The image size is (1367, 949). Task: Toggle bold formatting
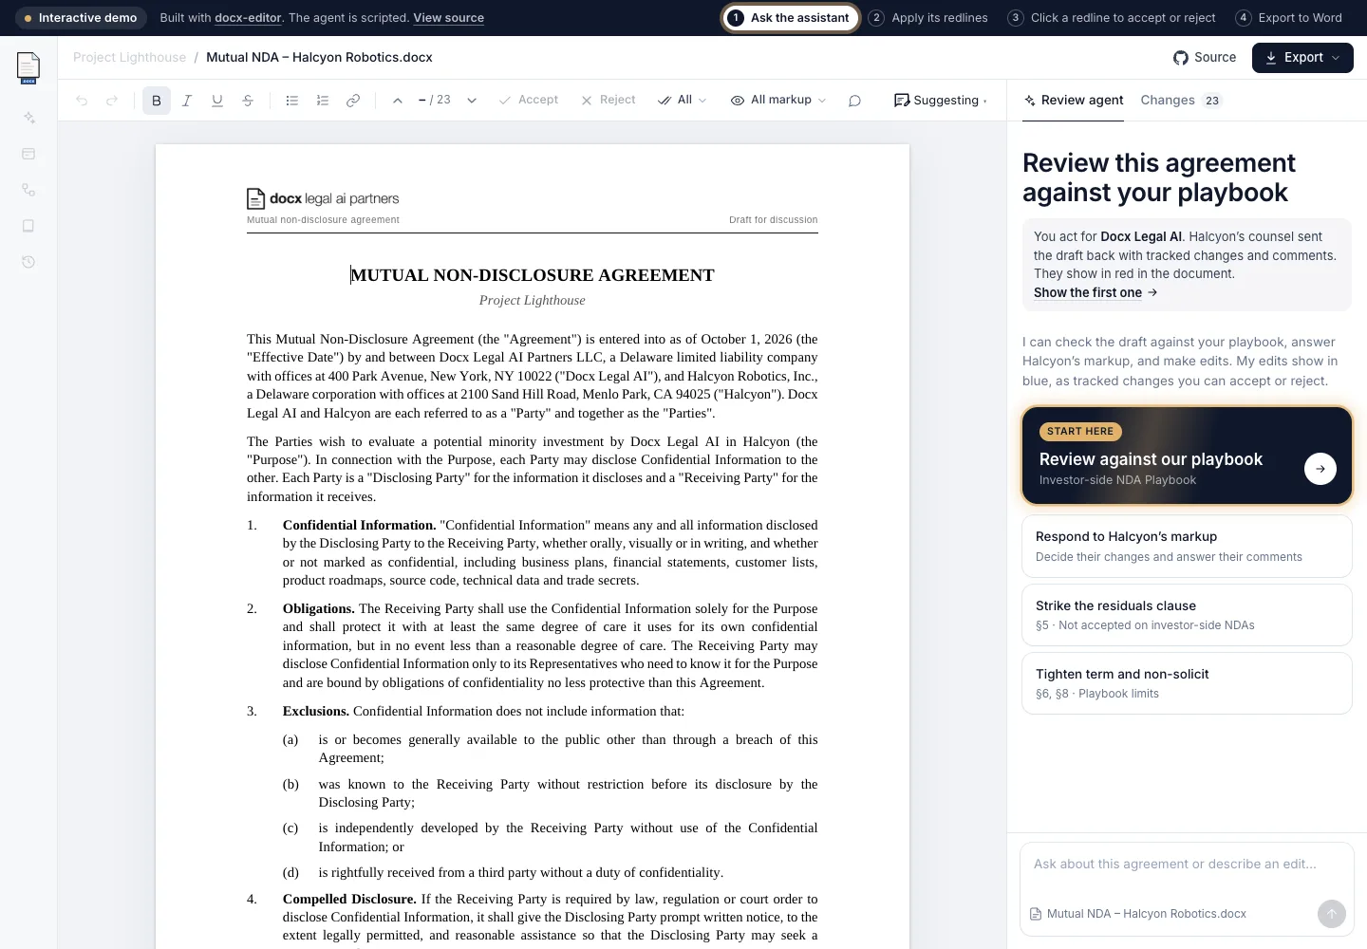(x=157, y=101)
